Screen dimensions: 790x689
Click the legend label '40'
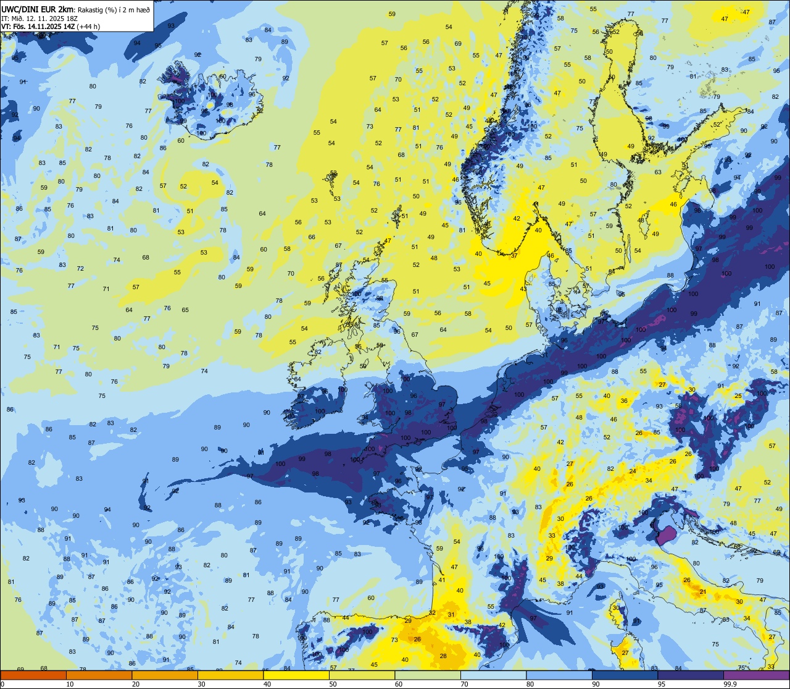click(267, 684)
